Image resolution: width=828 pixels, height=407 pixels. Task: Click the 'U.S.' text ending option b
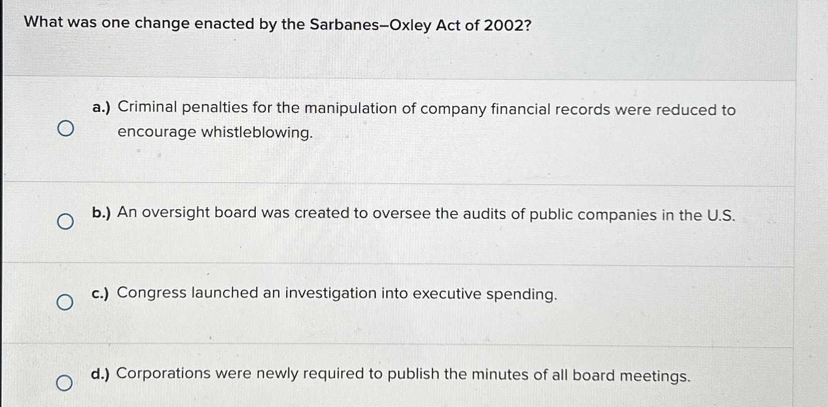(721, 216)
